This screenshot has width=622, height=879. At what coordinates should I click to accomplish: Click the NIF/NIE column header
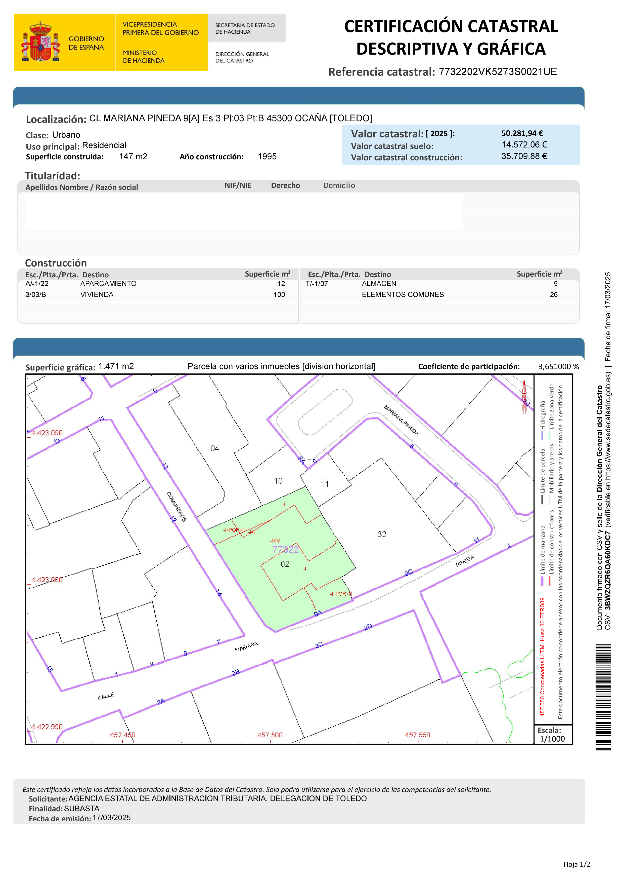238,185
